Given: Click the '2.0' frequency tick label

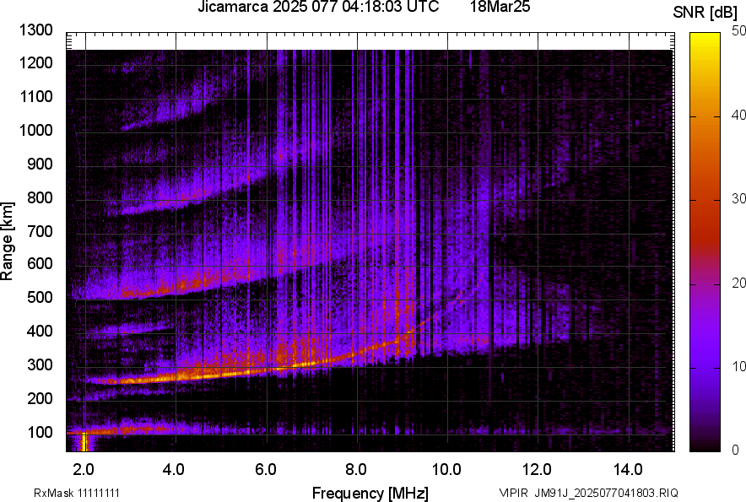Looking at the screenshot, I should pos(84,470).
